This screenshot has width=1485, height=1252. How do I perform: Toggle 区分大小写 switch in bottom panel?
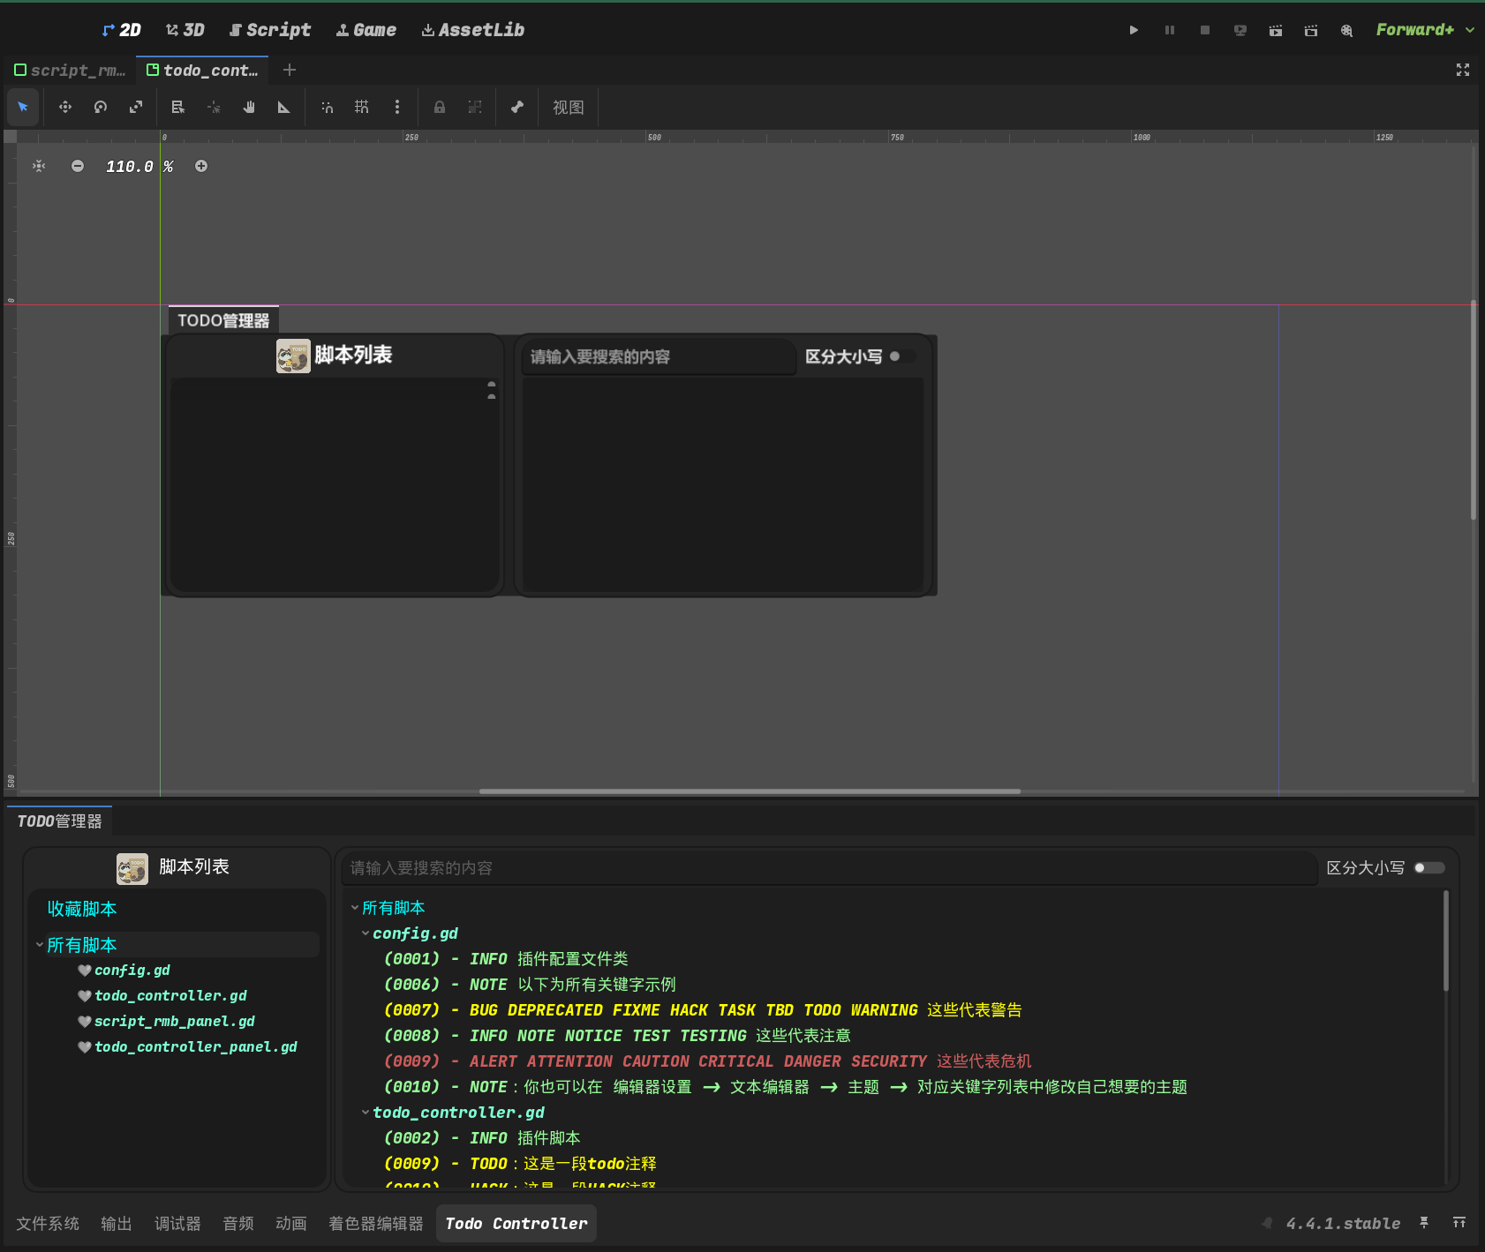coord(1429,868)
